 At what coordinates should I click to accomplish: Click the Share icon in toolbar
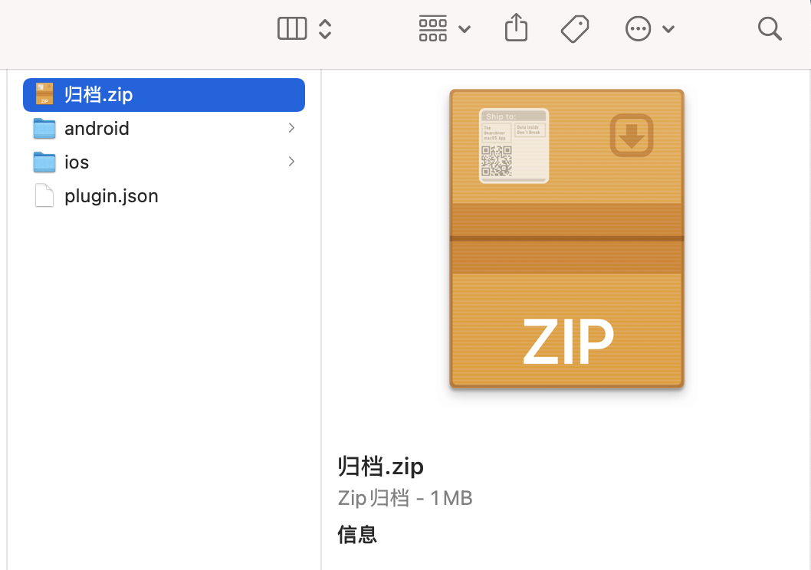[516, 28]
